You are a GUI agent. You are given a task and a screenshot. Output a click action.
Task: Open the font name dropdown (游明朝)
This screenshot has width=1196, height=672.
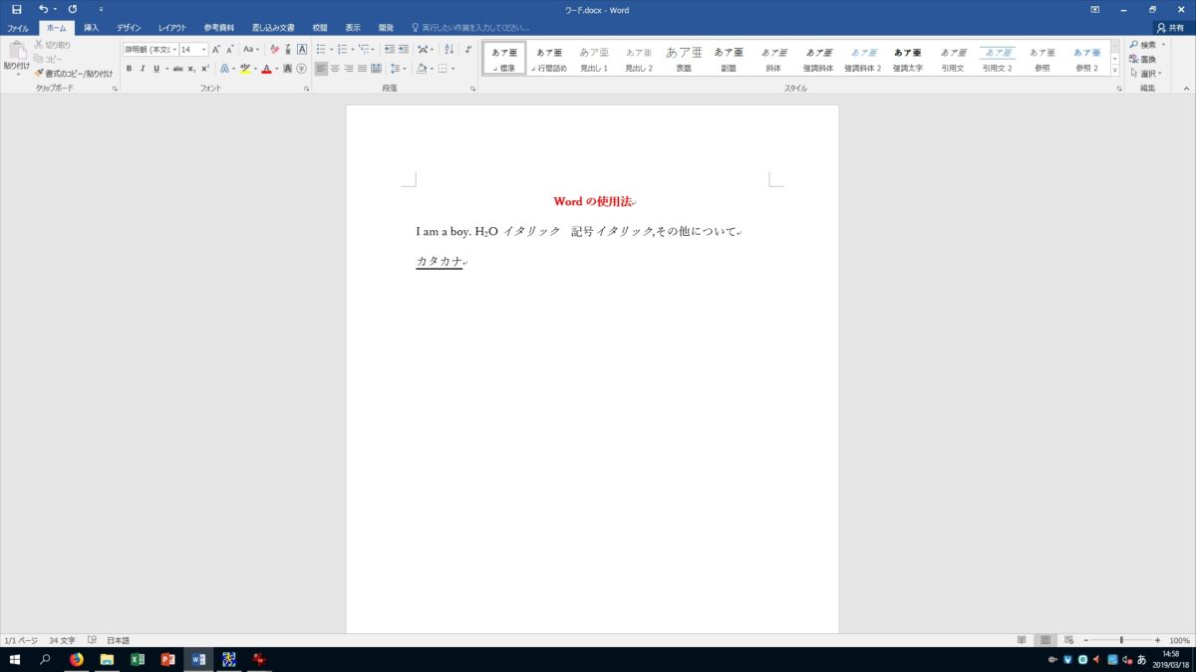point(173,49)
